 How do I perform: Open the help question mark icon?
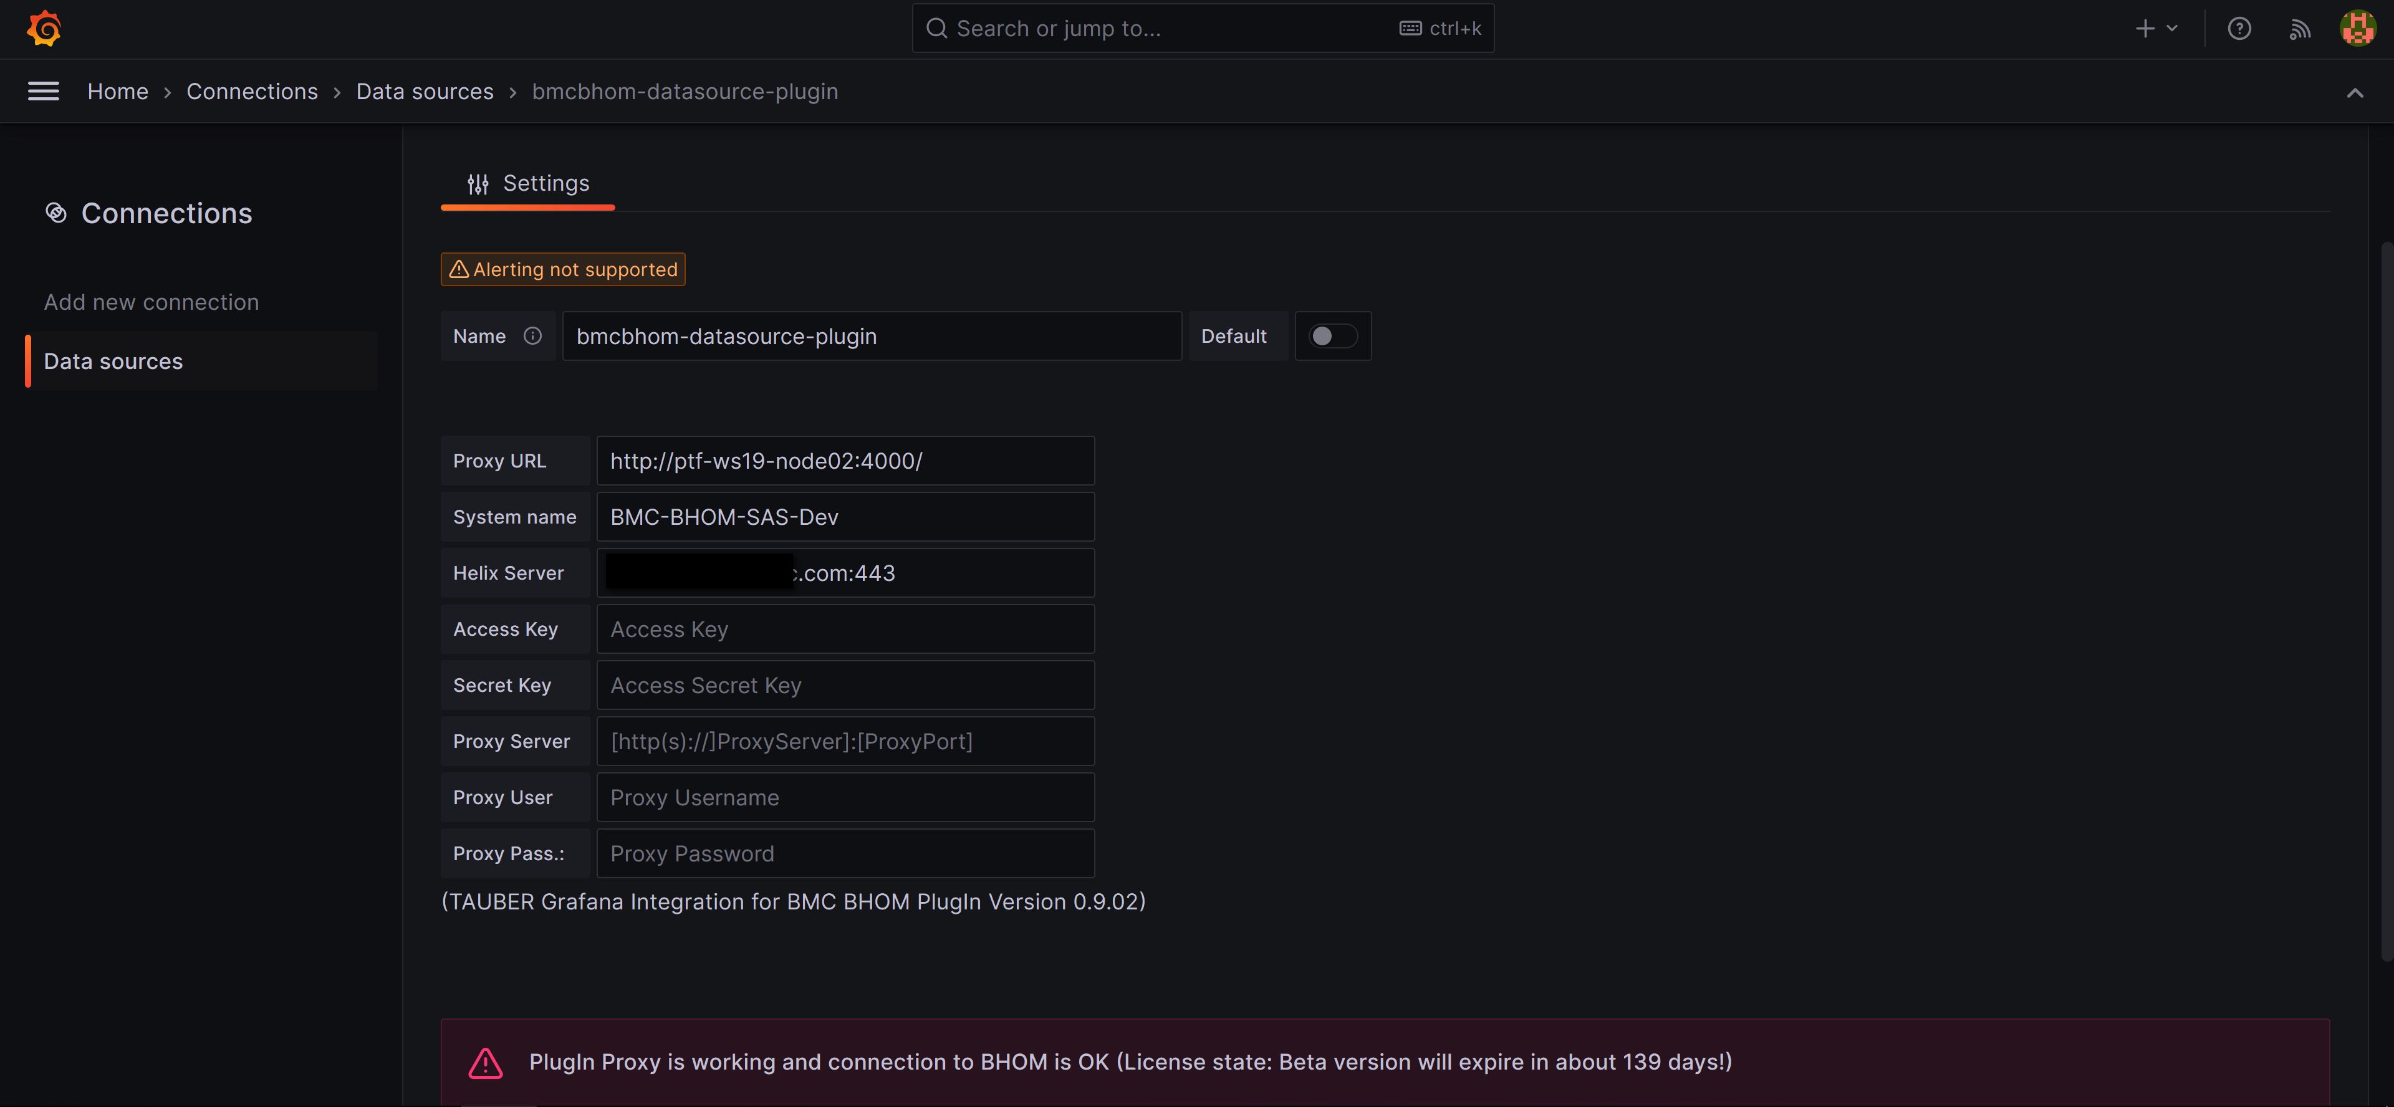[x=2240, y=29]
